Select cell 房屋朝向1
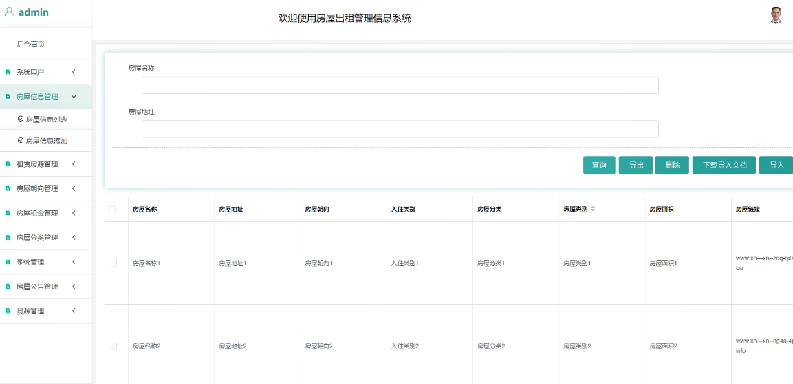The height and width of the screenshot is (384, 793). (x=318, y=263)
